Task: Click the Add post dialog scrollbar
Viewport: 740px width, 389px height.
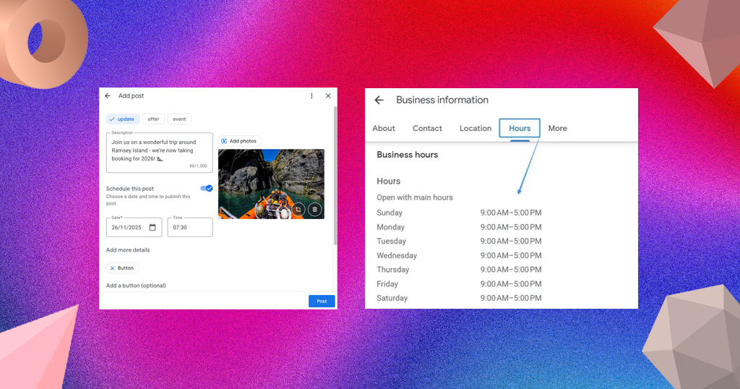Action: tap(335, 175)
